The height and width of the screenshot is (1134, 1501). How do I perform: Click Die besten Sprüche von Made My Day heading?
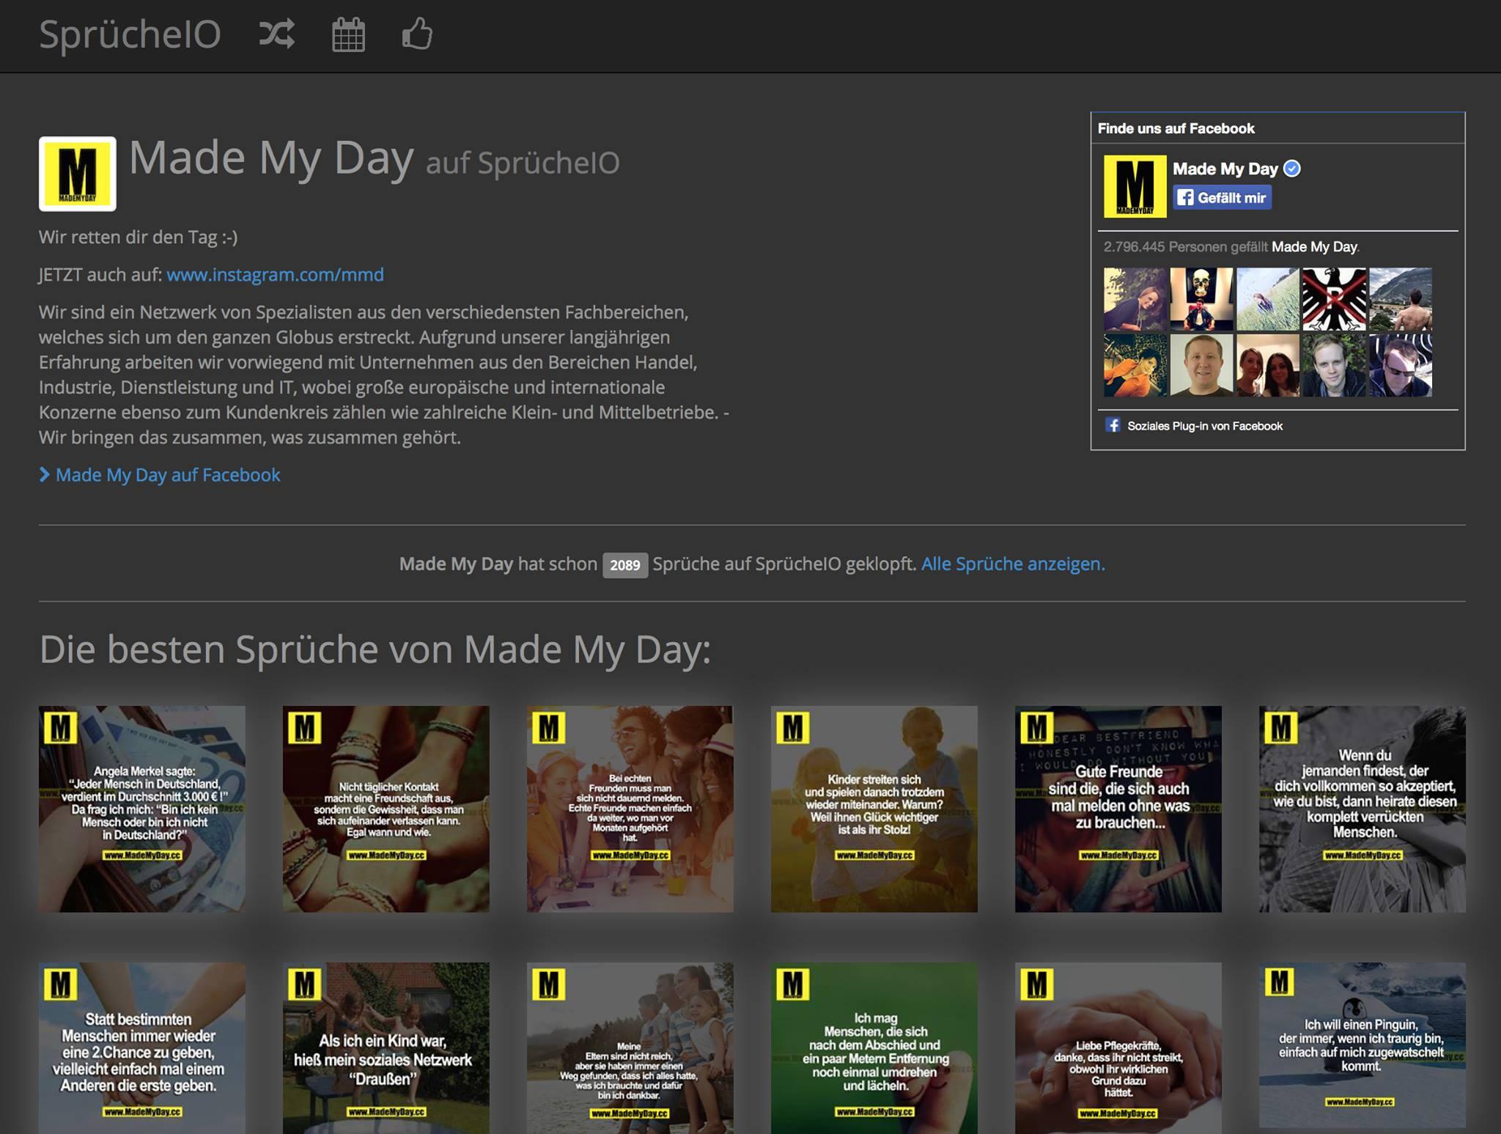point(375,649)
